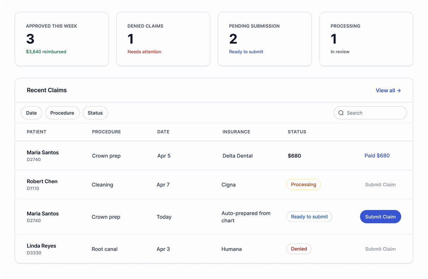The height and width of the screenshot is (279, 428).
Task: Click the Denied status badge
Action: point(299,249)
